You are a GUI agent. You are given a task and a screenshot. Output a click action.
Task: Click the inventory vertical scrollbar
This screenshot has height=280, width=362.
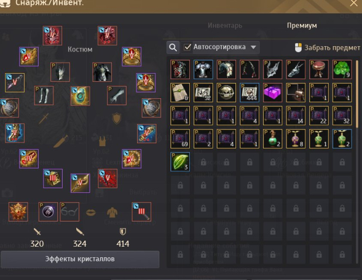(x=357, y=94)
